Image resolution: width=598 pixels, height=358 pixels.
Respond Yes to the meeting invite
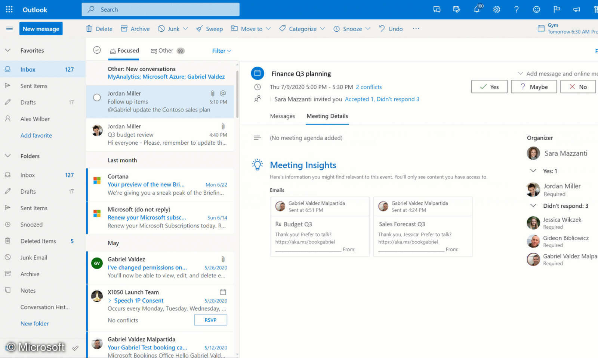coord(489,87)
